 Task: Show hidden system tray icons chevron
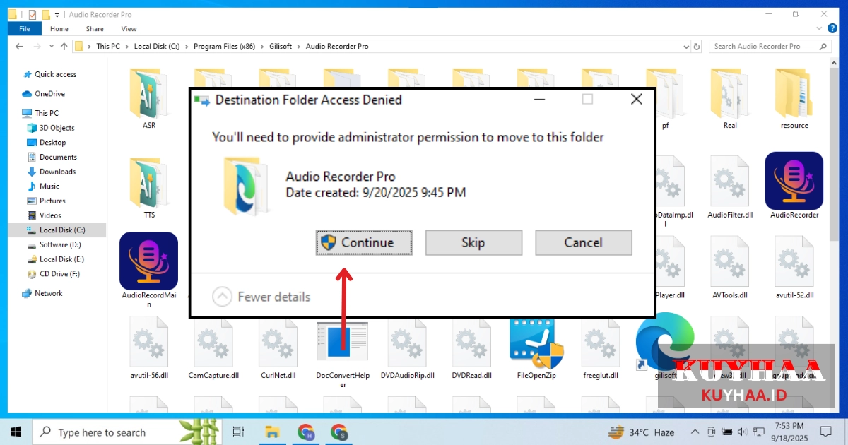(696, 432)
